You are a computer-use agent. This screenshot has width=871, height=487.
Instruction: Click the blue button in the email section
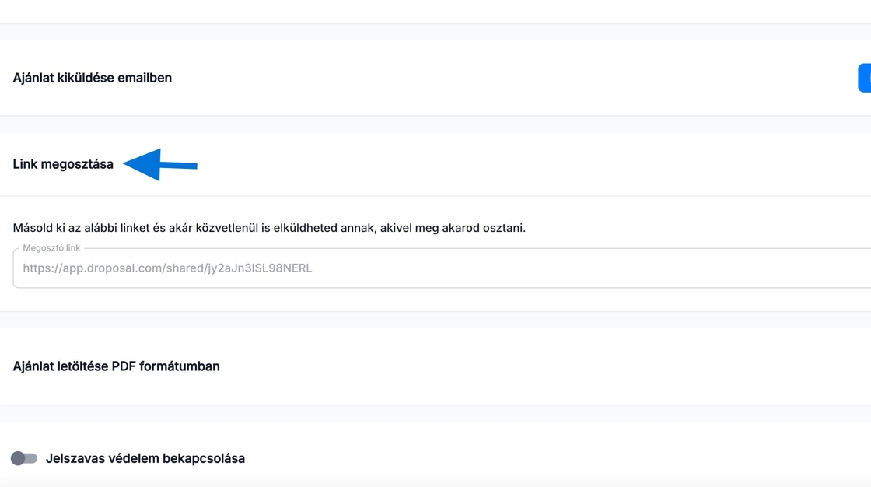pyautogui.click(x=865, y=78)
